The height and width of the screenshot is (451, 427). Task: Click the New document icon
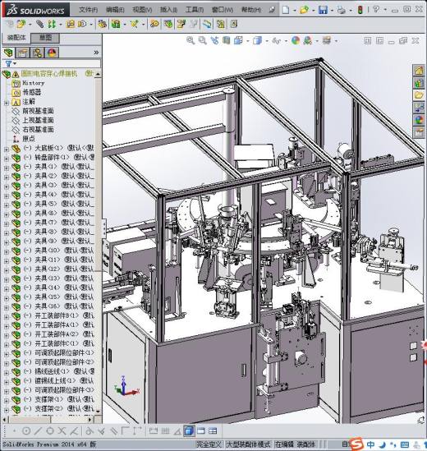(x=286, y=10)
